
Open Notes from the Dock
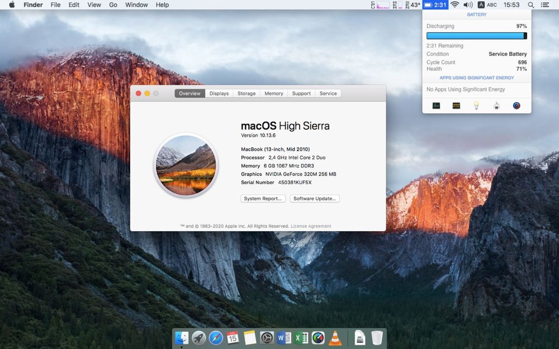pyautogui.click(x=250, y=338)
